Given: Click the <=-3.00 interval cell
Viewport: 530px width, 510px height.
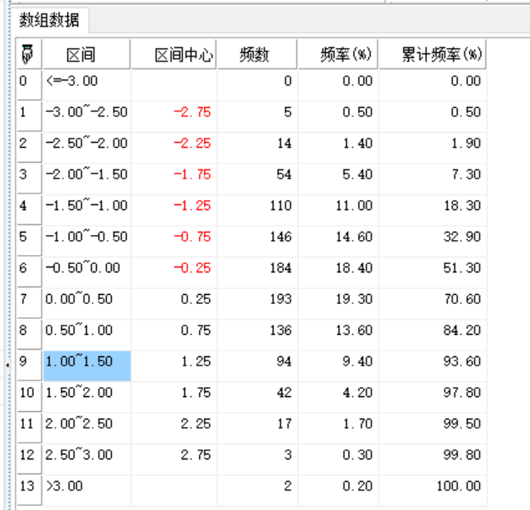Looking at the screenshot, I should [87, 81].
